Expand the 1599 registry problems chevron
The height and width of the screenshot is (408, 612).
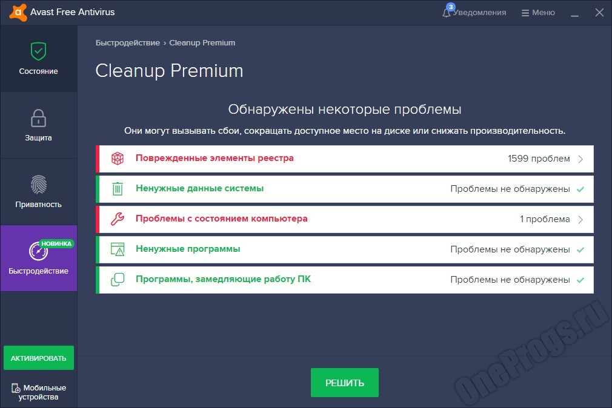pyautogui.click(x=580, y=159)
